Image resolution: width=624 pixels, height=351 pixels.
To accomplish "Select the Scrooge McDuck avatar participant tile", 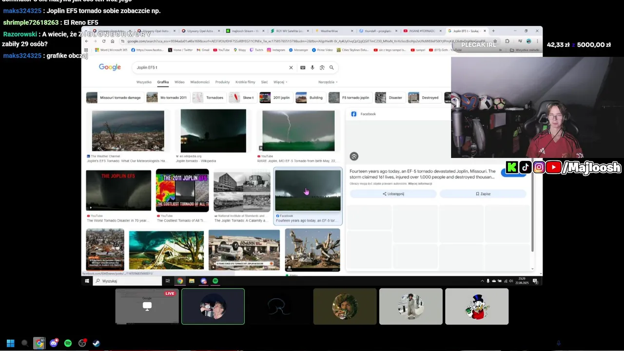I will click(477, 307).
